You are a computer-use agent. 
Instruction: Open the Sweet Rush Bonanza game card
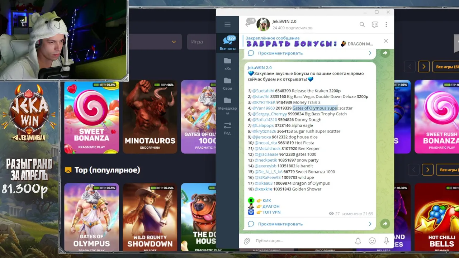[437, 117]
